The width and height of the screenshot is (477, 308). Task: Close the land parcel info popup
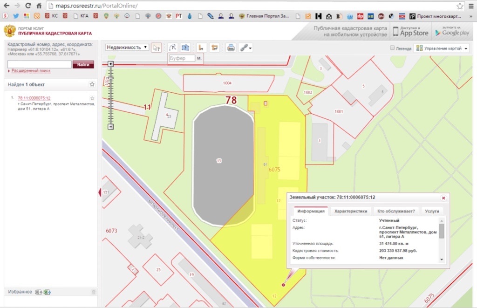coord(443,198)
